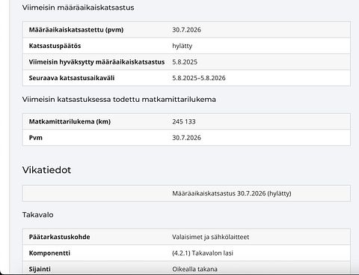Click the Sijainti label
The width and height of the screenshot is (359, 275).
click(x=40, y=269)
